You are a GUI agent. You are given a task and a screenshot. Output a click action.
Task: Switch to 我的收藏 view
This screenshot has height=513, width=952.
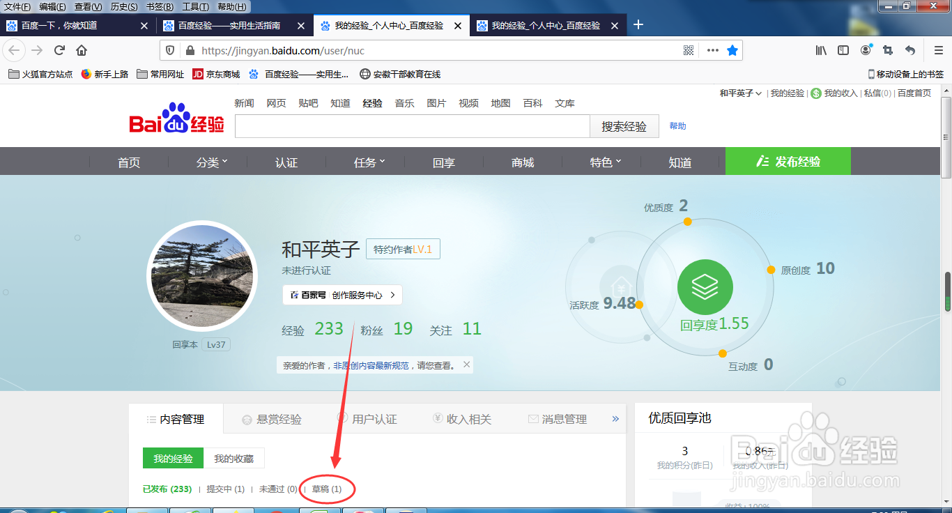coord(234,458)
